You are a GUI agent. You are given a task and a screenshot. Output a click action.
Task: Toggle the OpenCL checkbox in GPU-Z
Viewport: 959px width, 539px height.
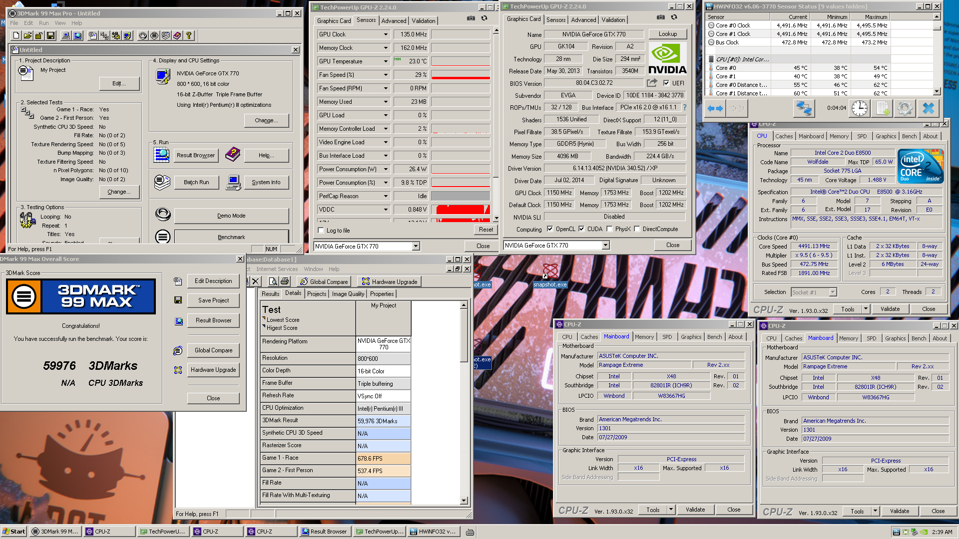coord(550,229)
